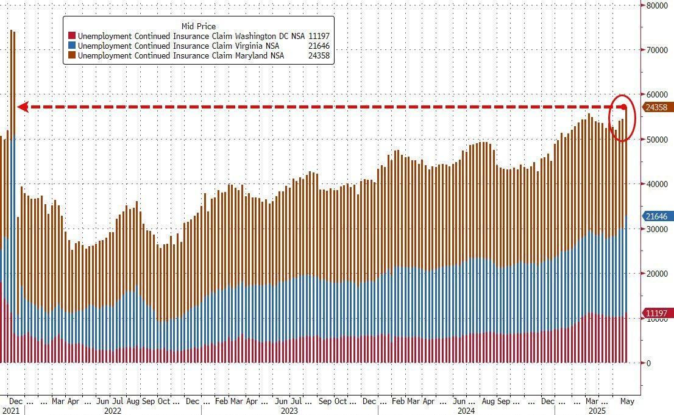Viewport: 674px width, 415px height.
Task: Click the red dot inside the circled annotation
Action: 623,107
